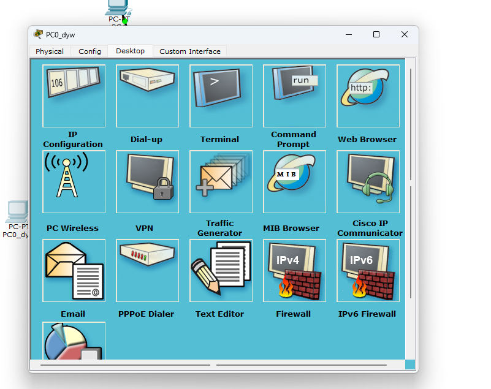This screenshot has width=491, height=389.
Task: Open the VPN app
Action: (148, 181)
